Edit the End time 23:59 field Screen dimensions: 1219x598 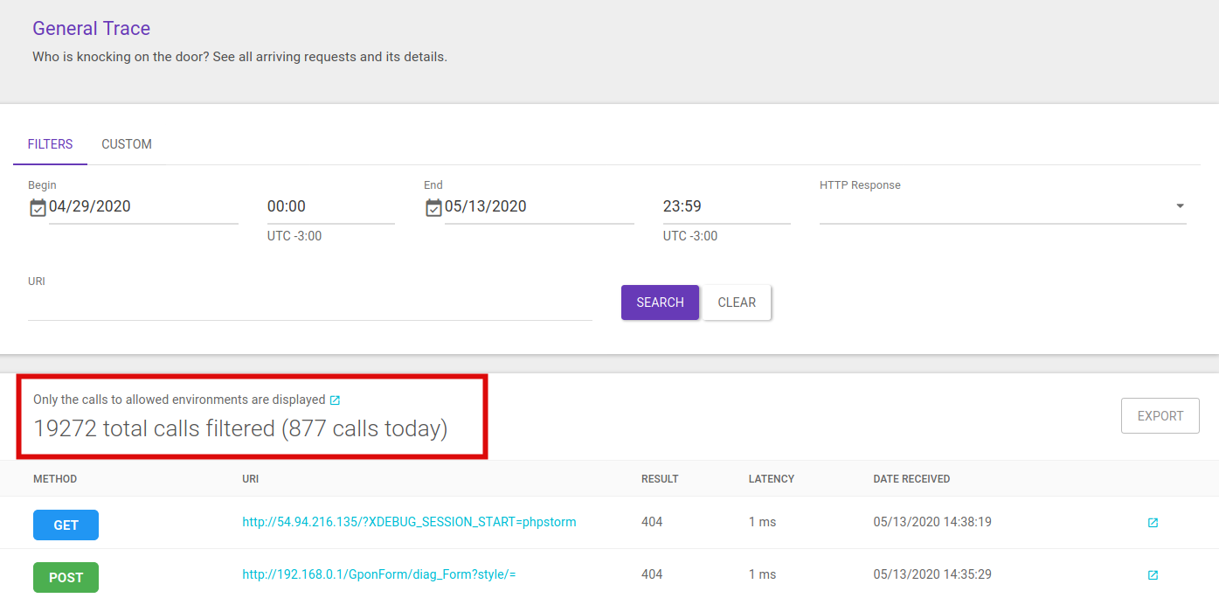[726, 207]
